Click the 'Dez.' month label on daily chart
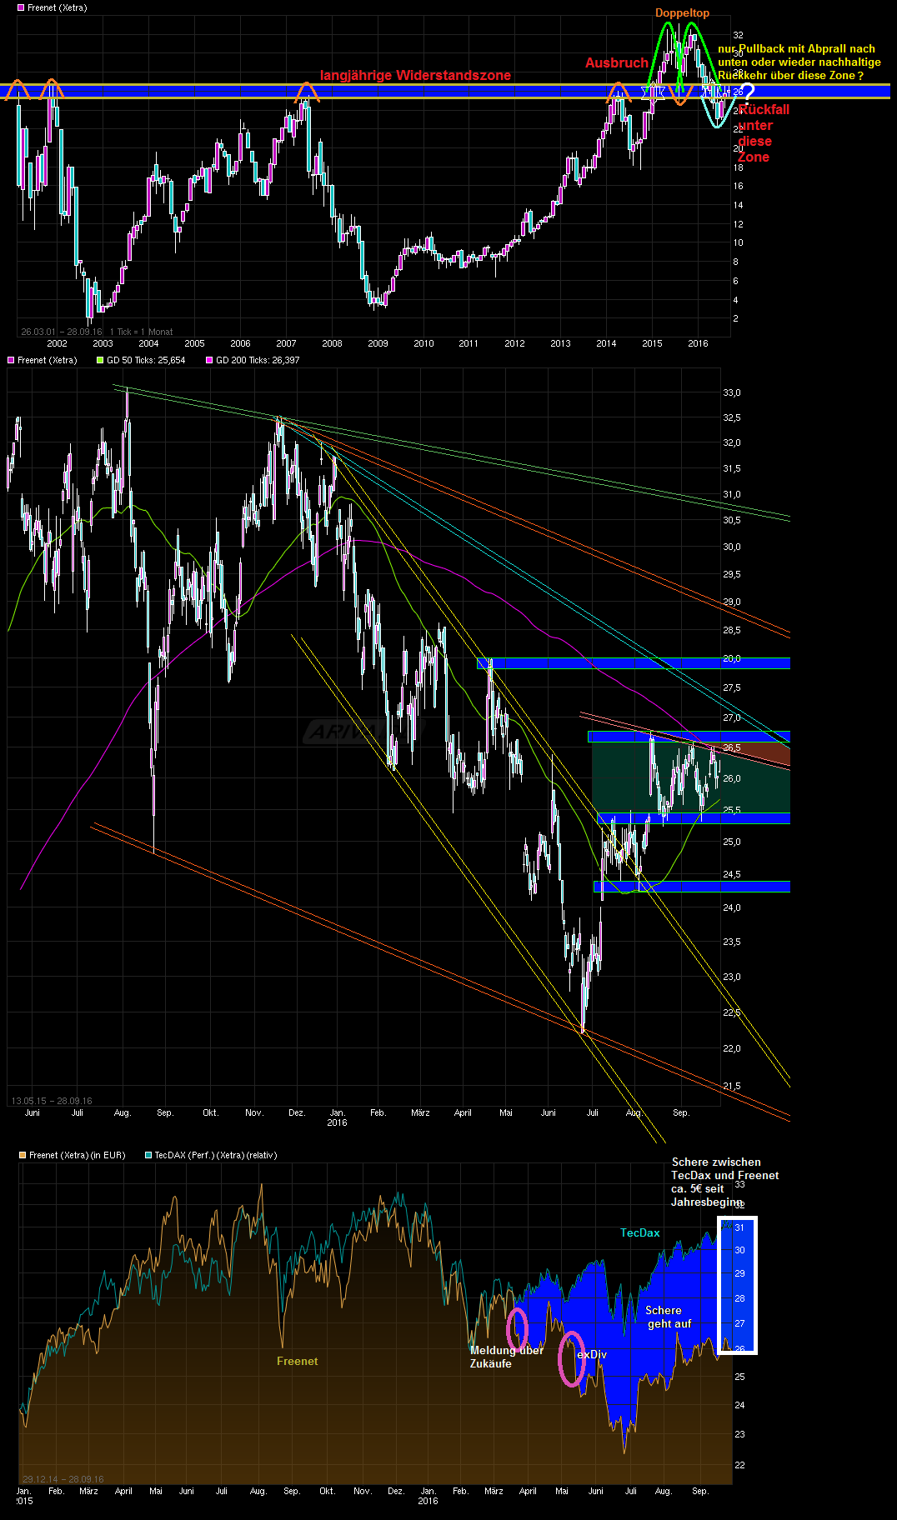897x1520 pixels. (297, 1112)
